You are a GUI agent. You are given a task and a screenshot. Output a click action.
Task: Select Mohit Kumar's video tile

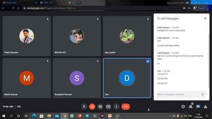[26, 78]
